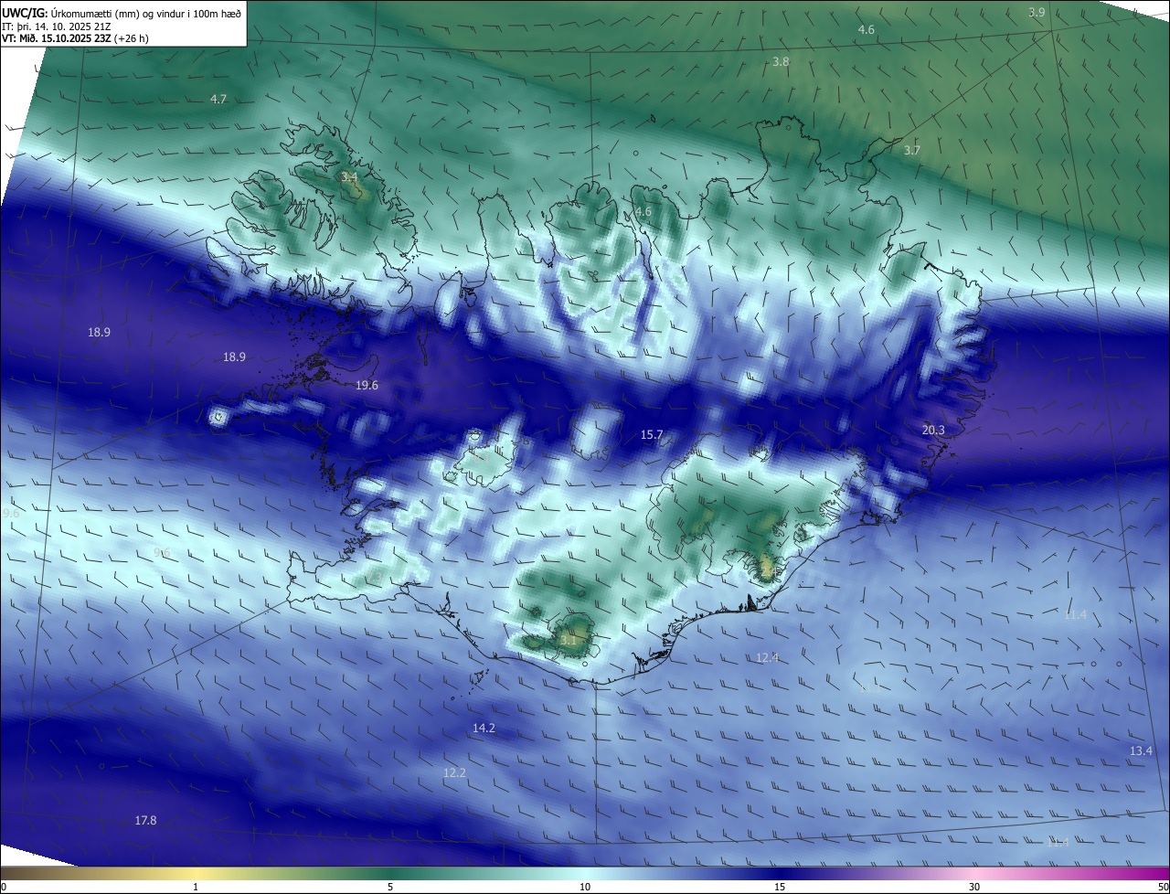Click the 15 tick label on the color scale
The width and height of the screenshot is (1170, 894).
tap(780, 887)
